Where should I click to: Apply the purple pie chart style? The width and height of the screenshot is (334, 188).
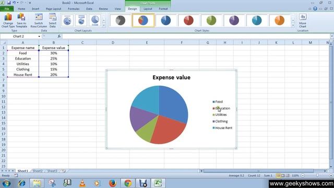point(234,20)
